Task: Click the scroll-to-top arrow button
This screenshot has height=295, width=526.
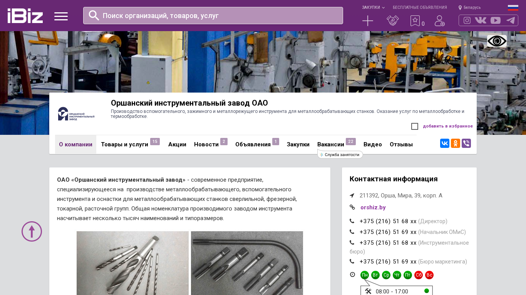Action: click(x=32, y=231)
